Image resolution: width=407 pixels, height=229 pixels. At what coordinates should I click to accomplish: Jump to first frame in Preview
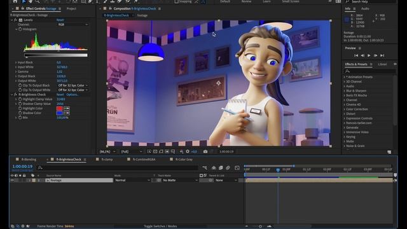click(356, 55)
